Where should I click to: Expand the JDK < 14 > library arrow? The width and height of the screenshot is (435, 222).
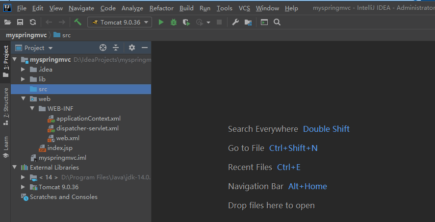pos(24,177)
